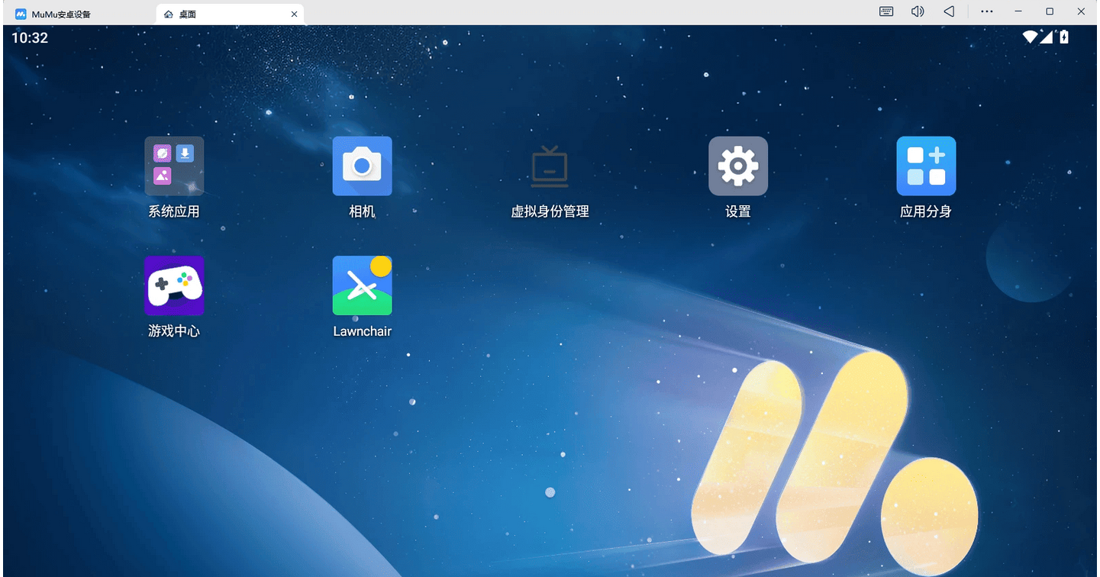The image size is (1100, 577).
Task: Click the 系统应用 label text
Action: tap(174, 211)
